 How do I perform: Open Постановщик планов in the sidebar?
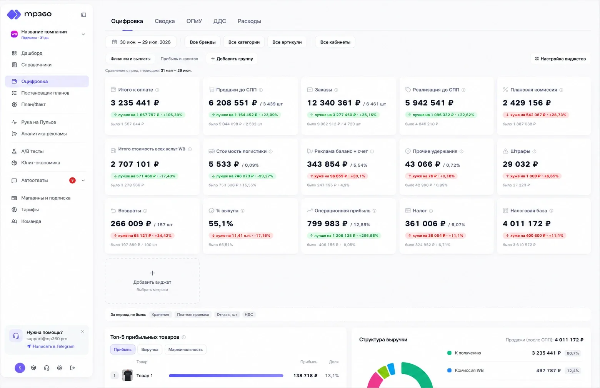click(x=47, y=93)
